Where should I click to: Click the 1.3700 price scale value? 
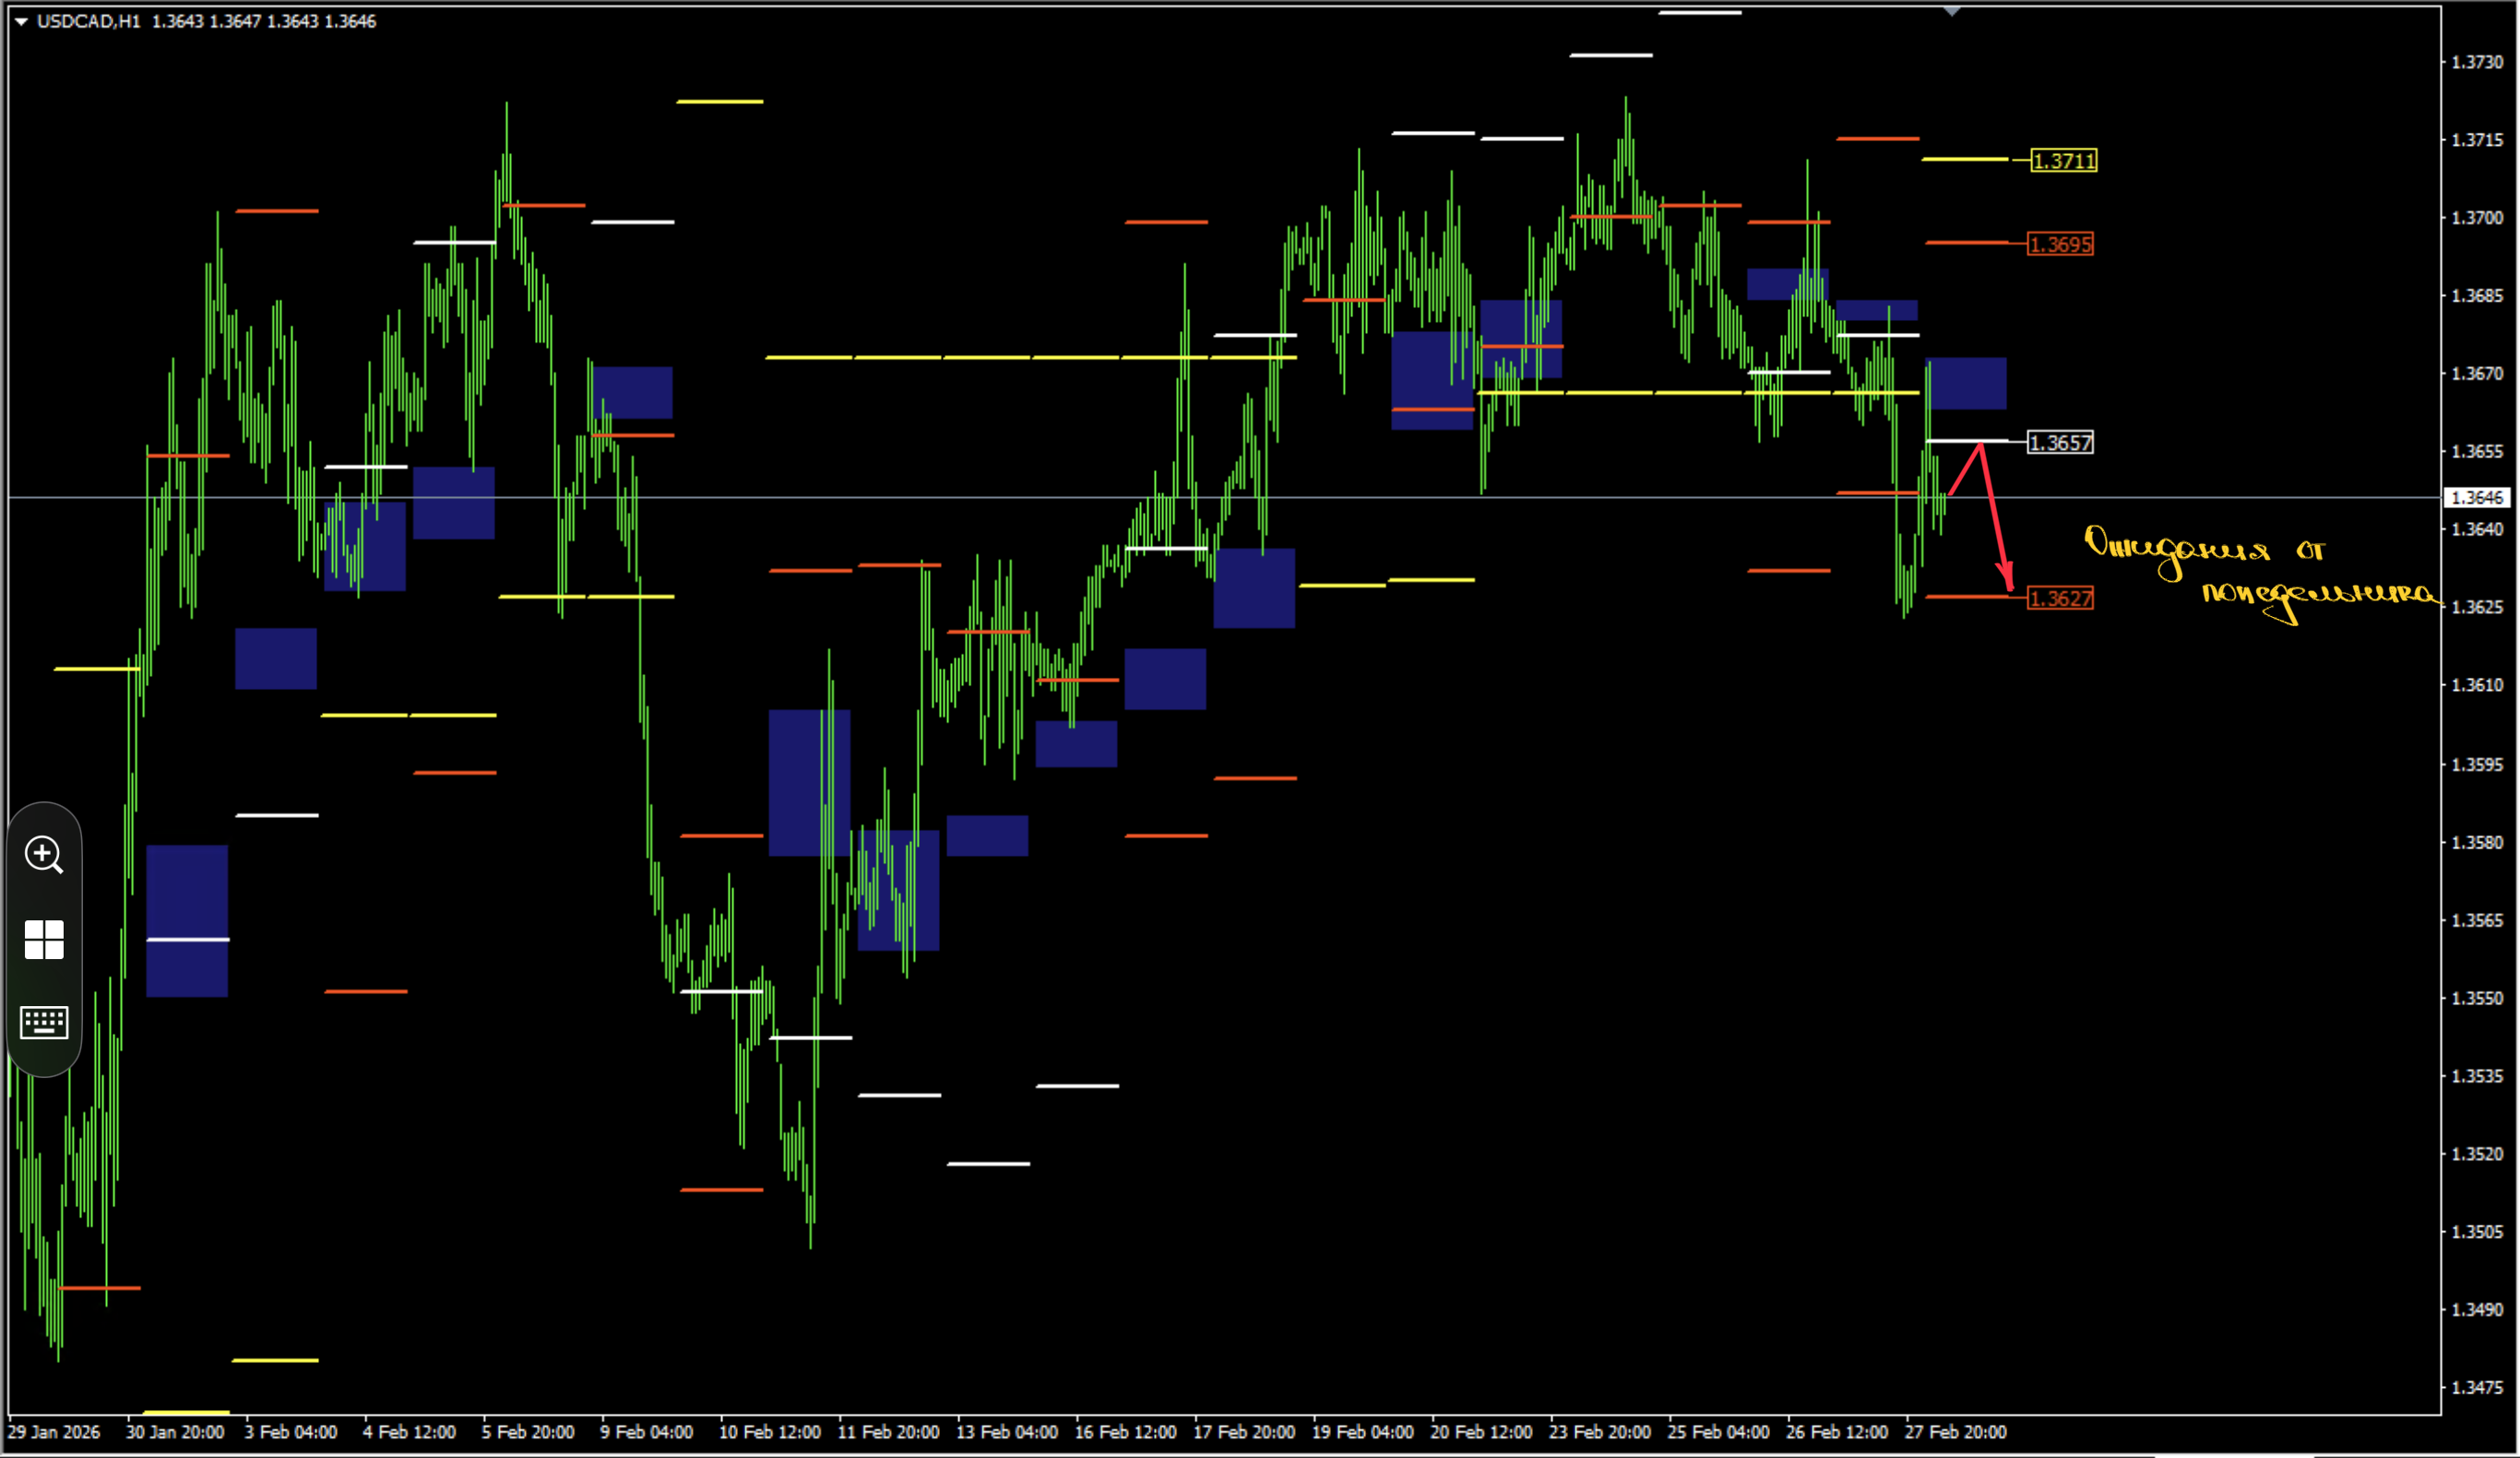pyautogui.click(x=2476, y=218)
